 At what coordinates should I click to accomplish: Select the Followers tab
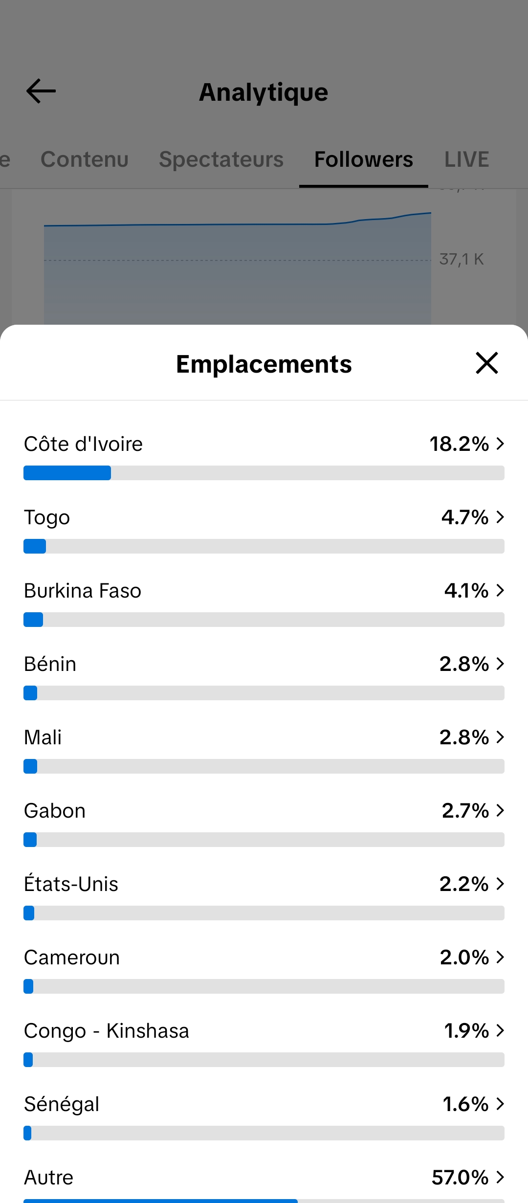coord(364,159)
